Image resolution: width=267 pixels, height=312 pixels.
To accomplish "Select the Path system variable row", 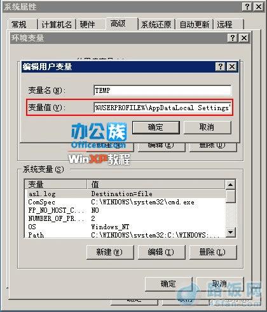I will click(125, 235).
